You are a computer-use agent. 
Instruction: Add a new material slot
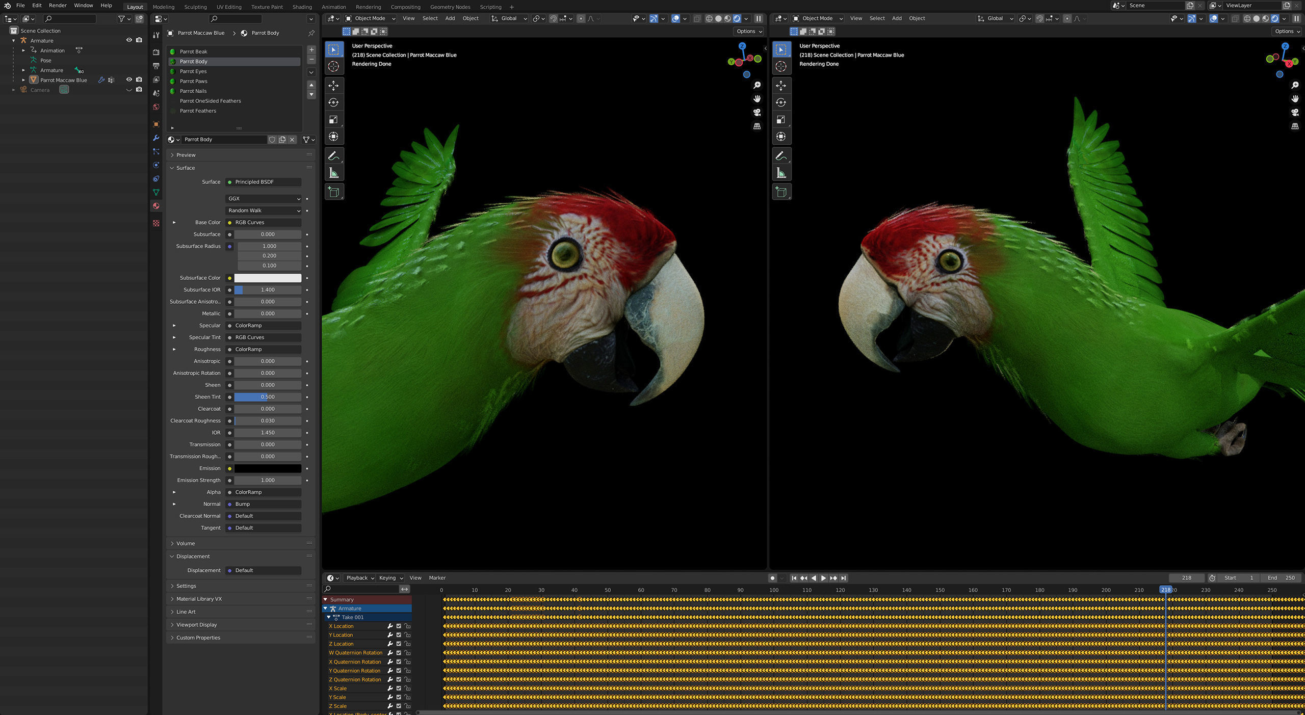(311, 50)
